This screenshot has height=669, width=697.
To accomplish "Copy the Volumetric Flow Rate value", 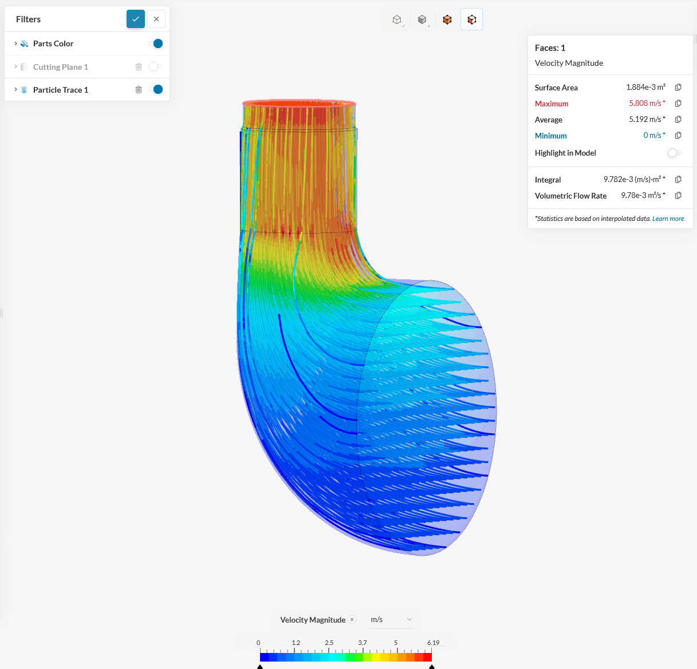I will click(678, 196).
